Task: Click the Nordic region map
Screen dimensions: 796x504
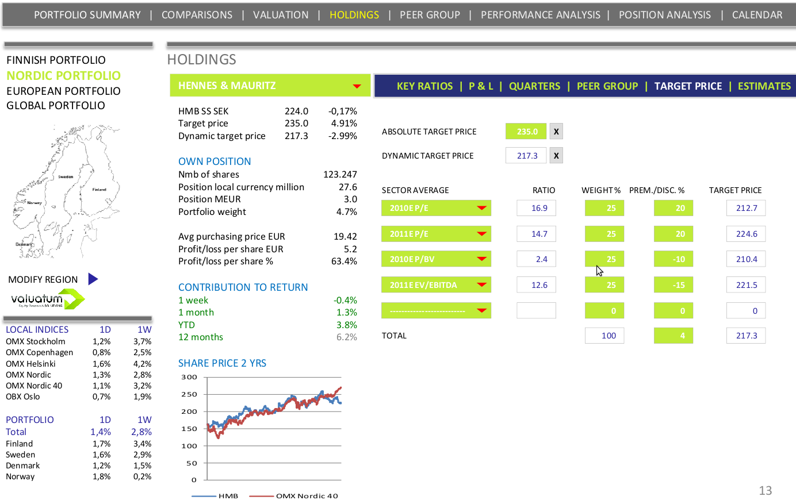Action: click(66, 191)
